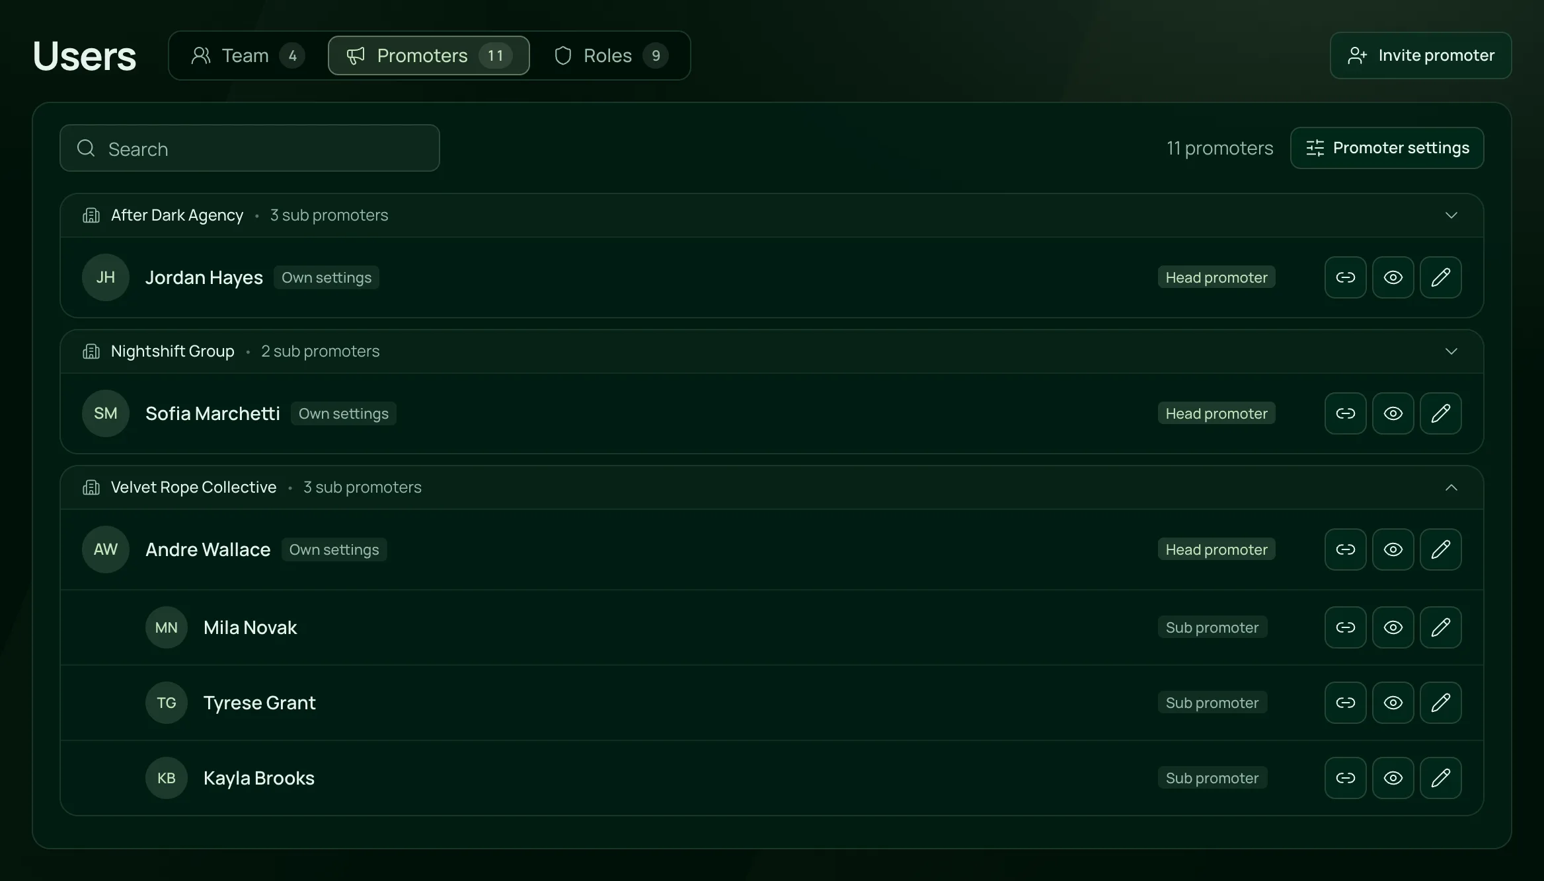Copy link for Kayla Brooks

coord(1345,778)
